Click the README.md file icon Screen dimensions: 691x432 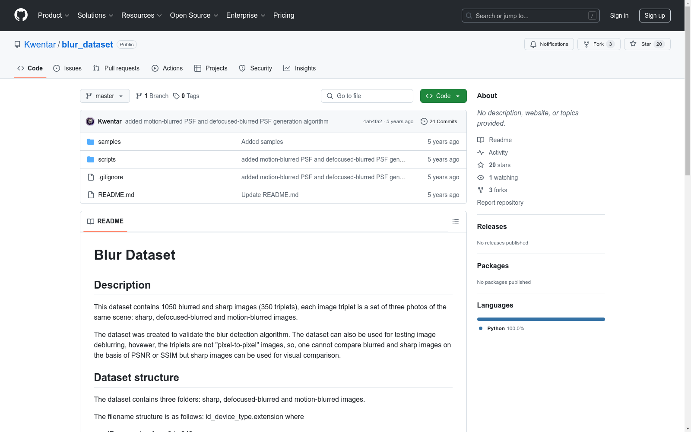[x=91, y=195]
